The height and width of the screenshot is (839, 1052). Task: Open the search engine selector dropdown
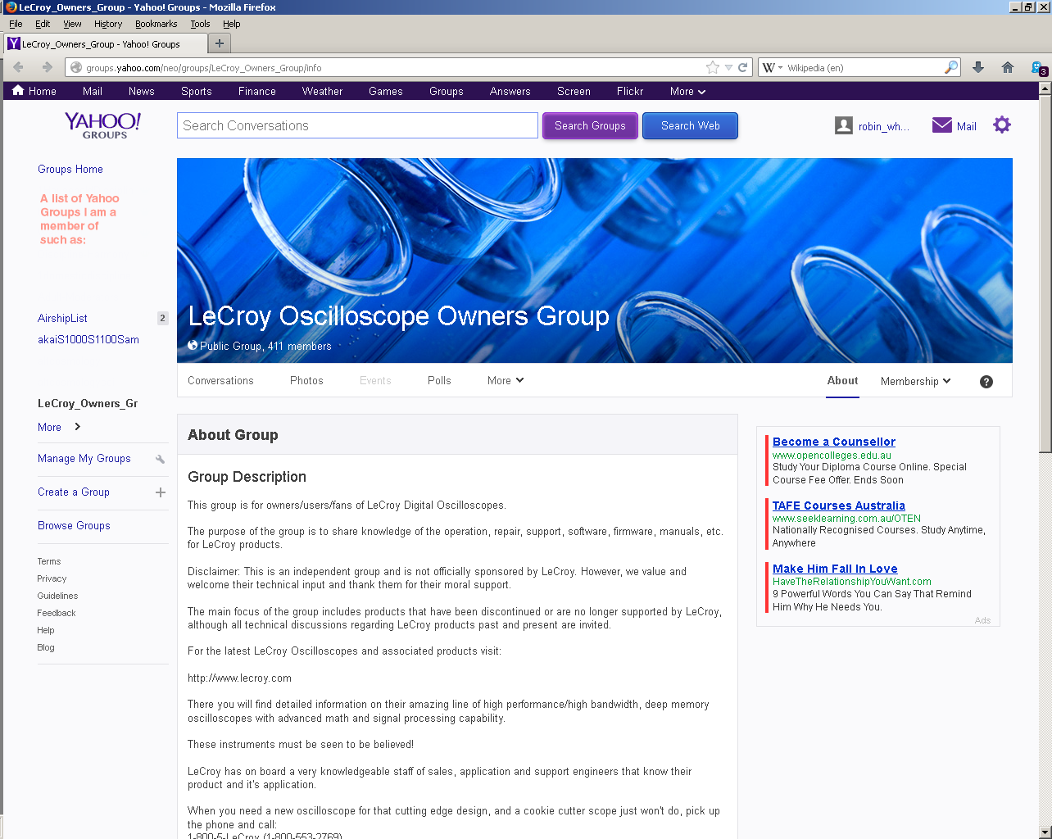[773, 68]
